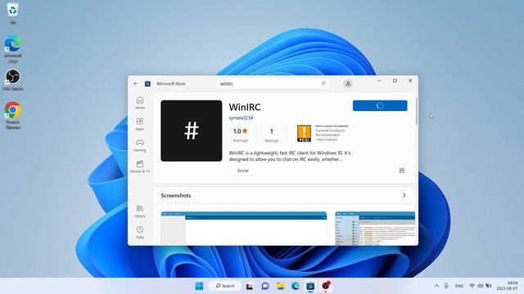
Task: Open Home in the Store sidebar
Action: coord(140,103)
